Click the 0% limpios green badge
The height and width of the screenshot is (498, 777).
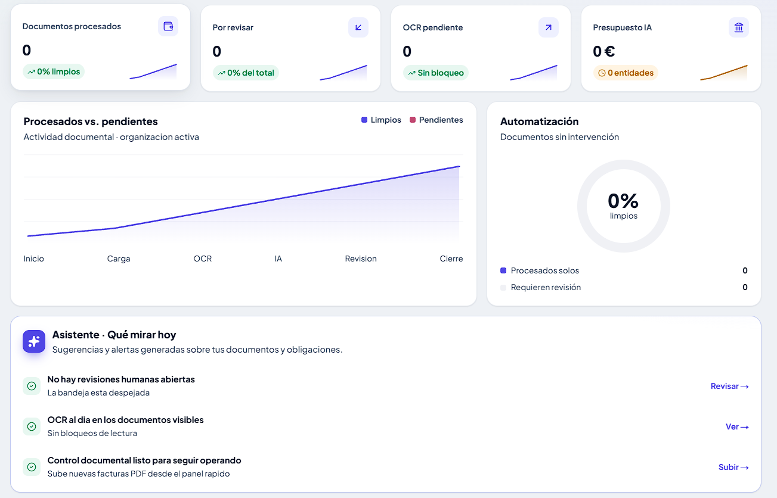(54, 71)
